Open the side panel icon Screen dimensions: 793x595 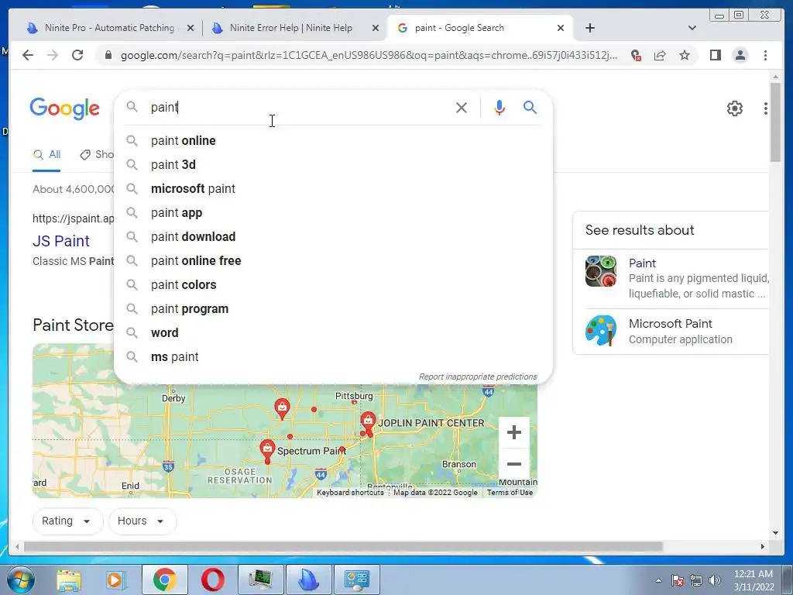715,55
